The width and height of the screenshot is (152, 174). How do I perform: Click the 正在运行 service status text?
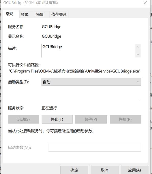49,108
